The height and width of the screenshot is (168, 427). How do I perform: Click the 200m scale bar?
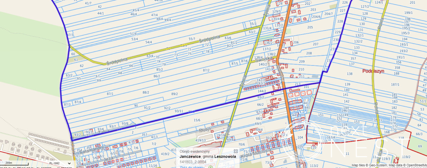14,163
